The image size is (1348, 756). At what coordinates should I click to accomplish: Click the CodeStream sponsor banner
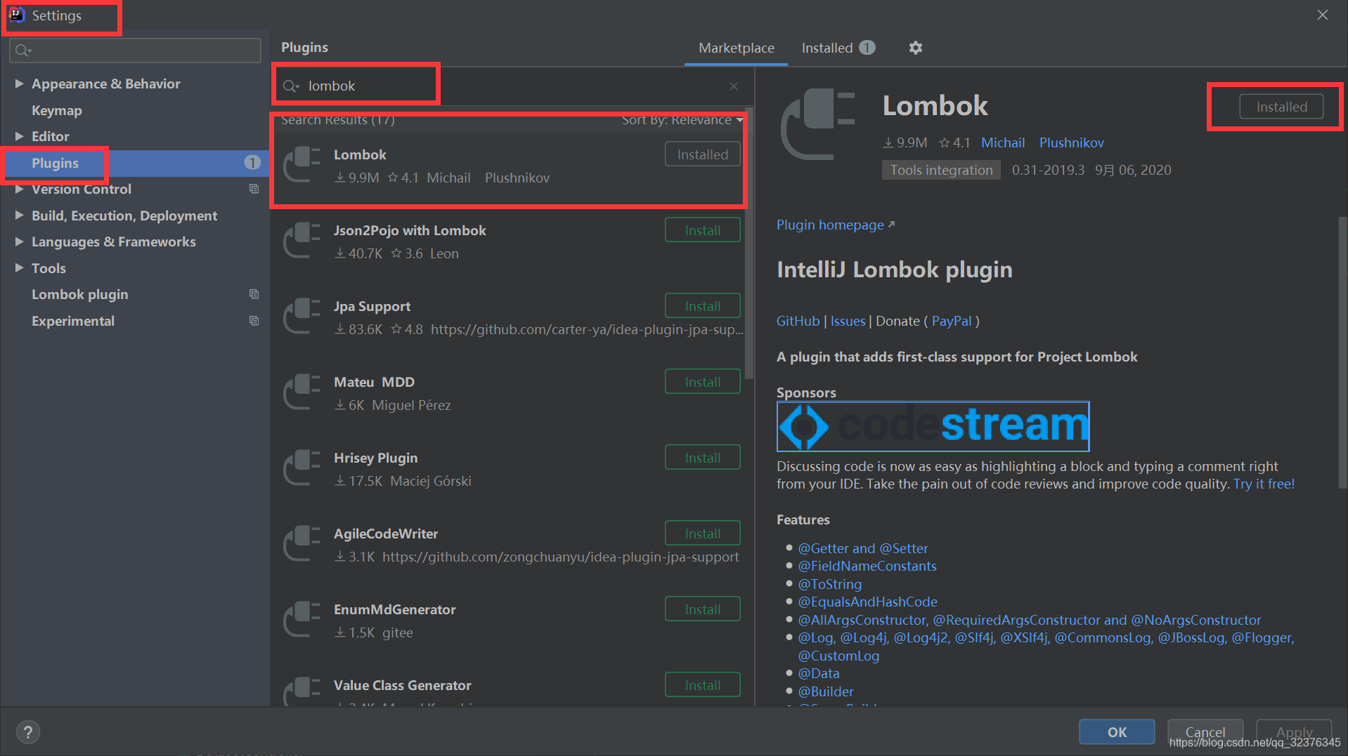click(x=933, y=426)
